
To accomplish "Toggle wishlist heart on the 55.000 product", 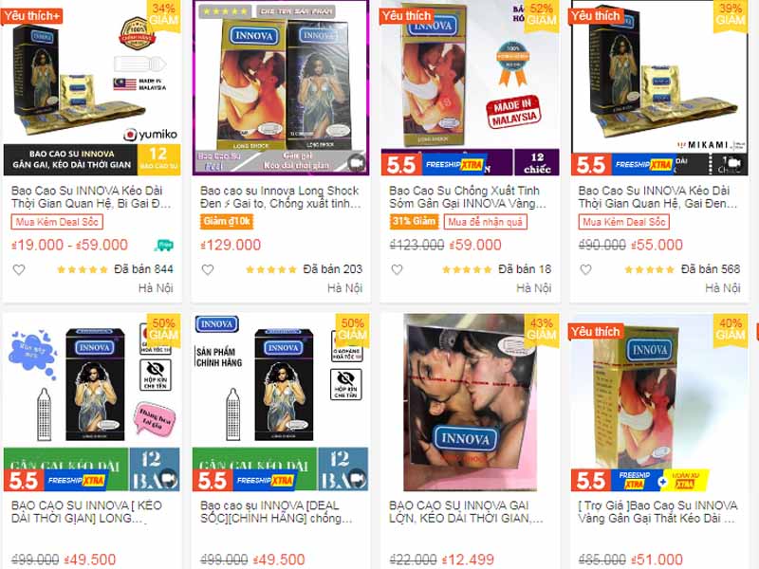I will click(585, 270).
